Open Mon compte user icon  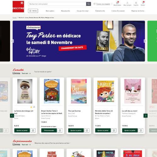click(x=127, y=4)
